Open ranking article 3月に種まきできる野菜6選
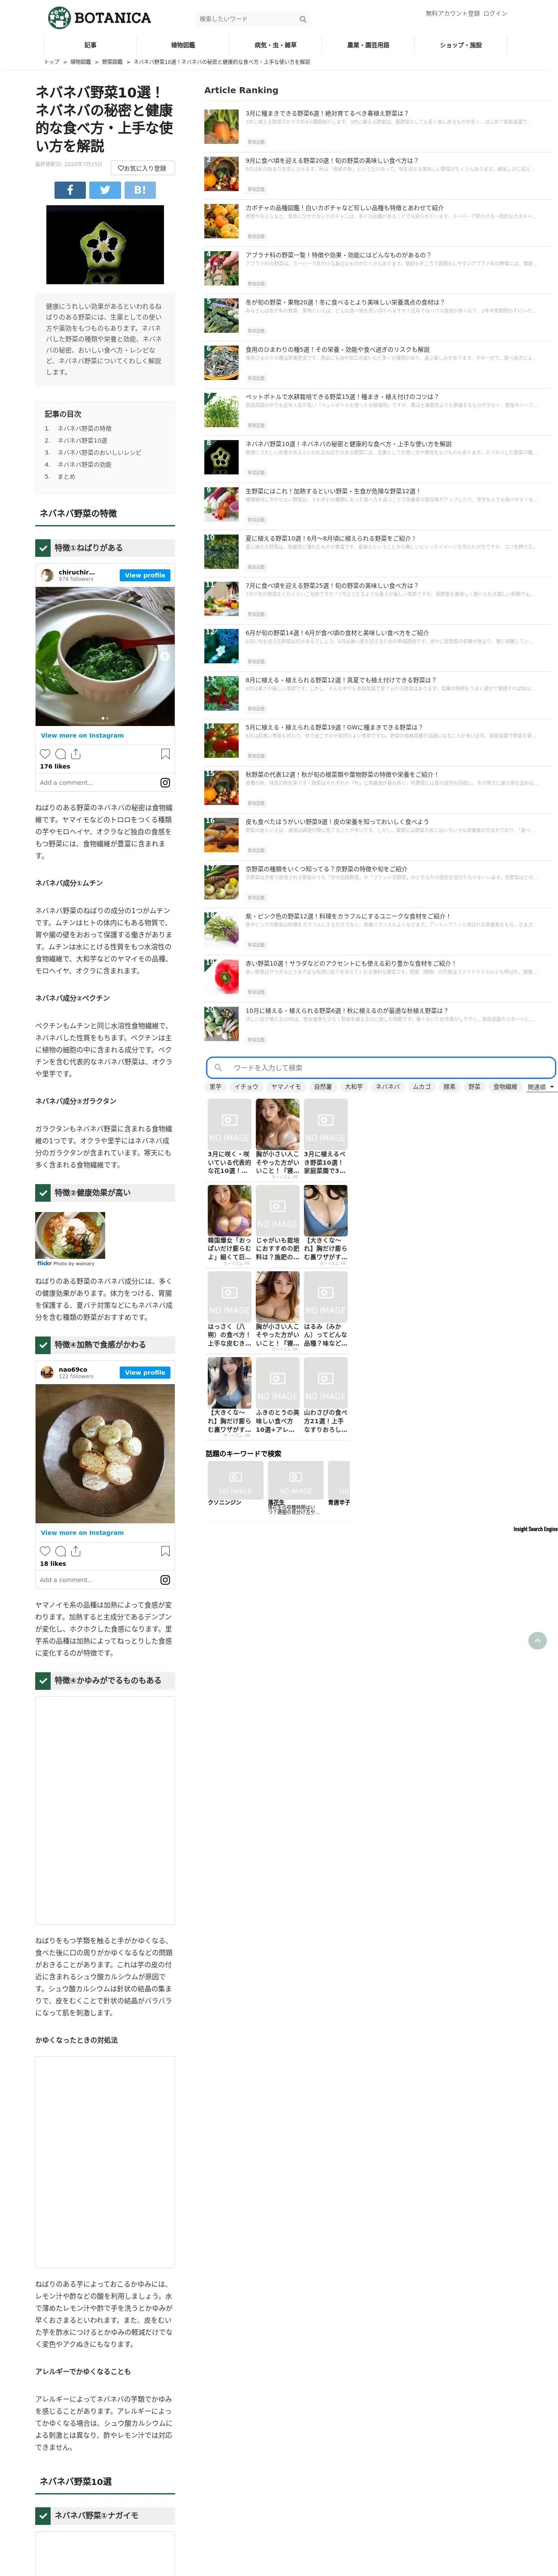This screenshot has height=2576, width=558. [x=327, y=113]
